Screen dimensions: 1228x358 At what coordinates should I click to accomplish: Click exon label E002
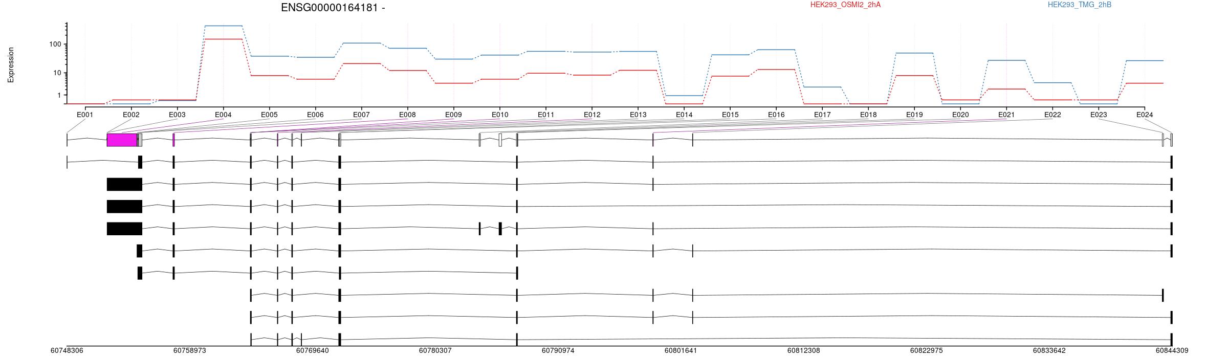point(131,115)
